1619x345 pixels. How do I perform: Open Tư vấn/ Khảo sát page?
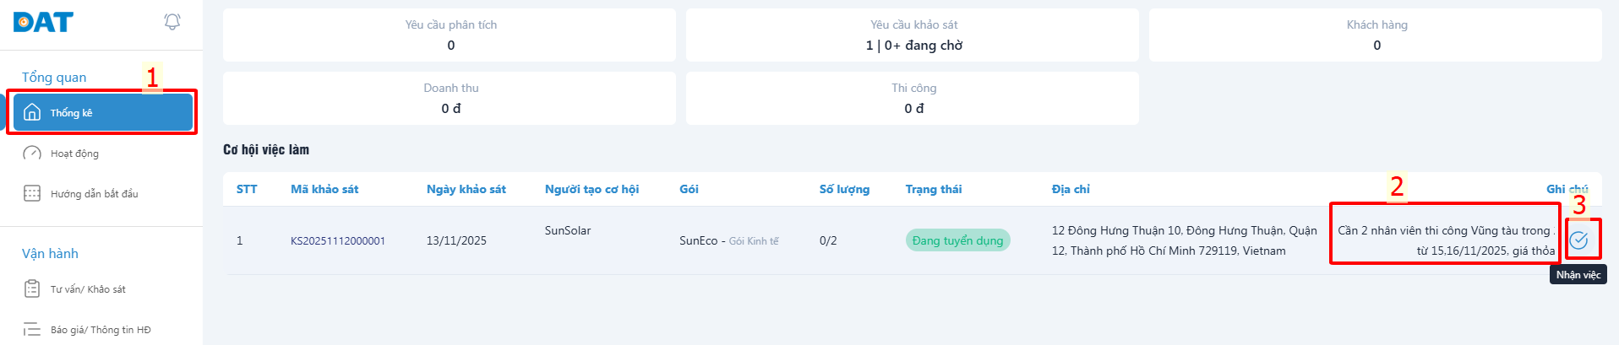pyautogui.click(x=88, y=289)
